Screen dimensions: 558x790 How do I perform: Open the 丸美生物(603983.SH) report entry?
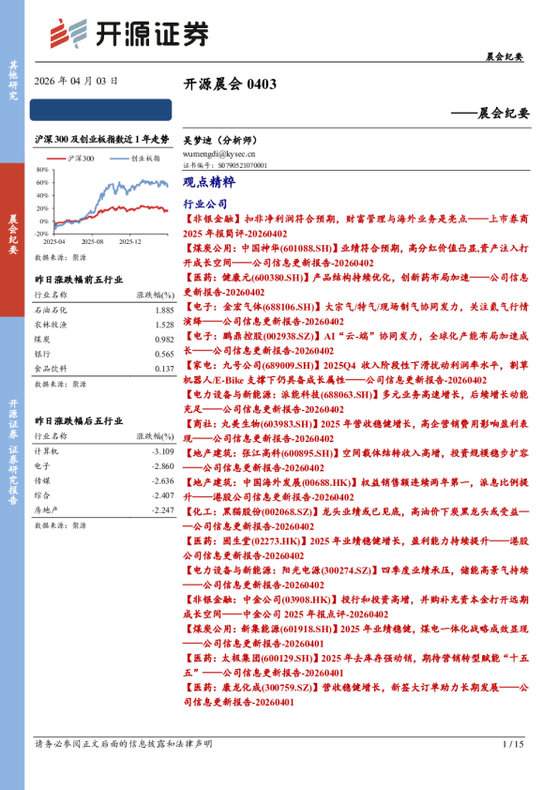pos(355,431)
